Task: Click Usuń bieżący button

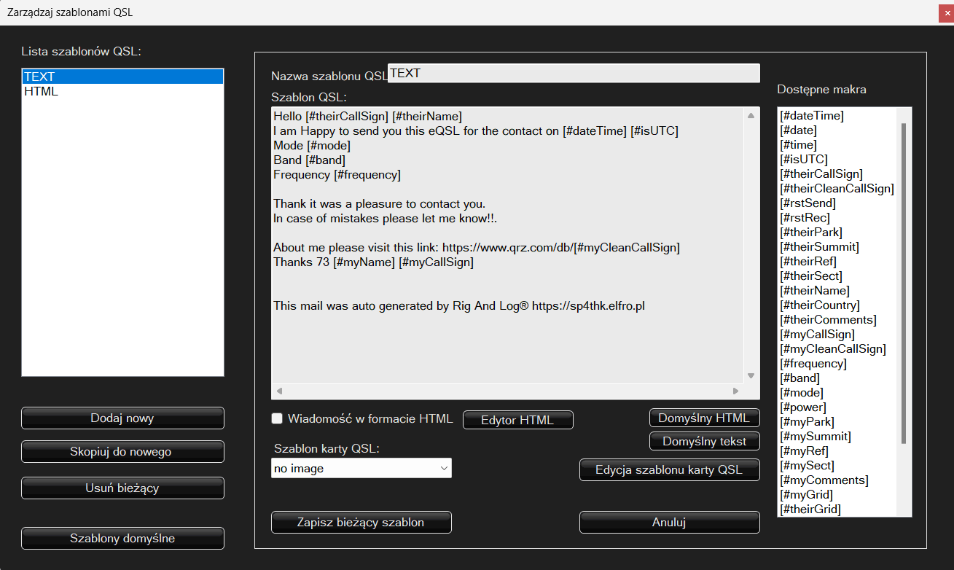Action: click(x=122, y=488)
